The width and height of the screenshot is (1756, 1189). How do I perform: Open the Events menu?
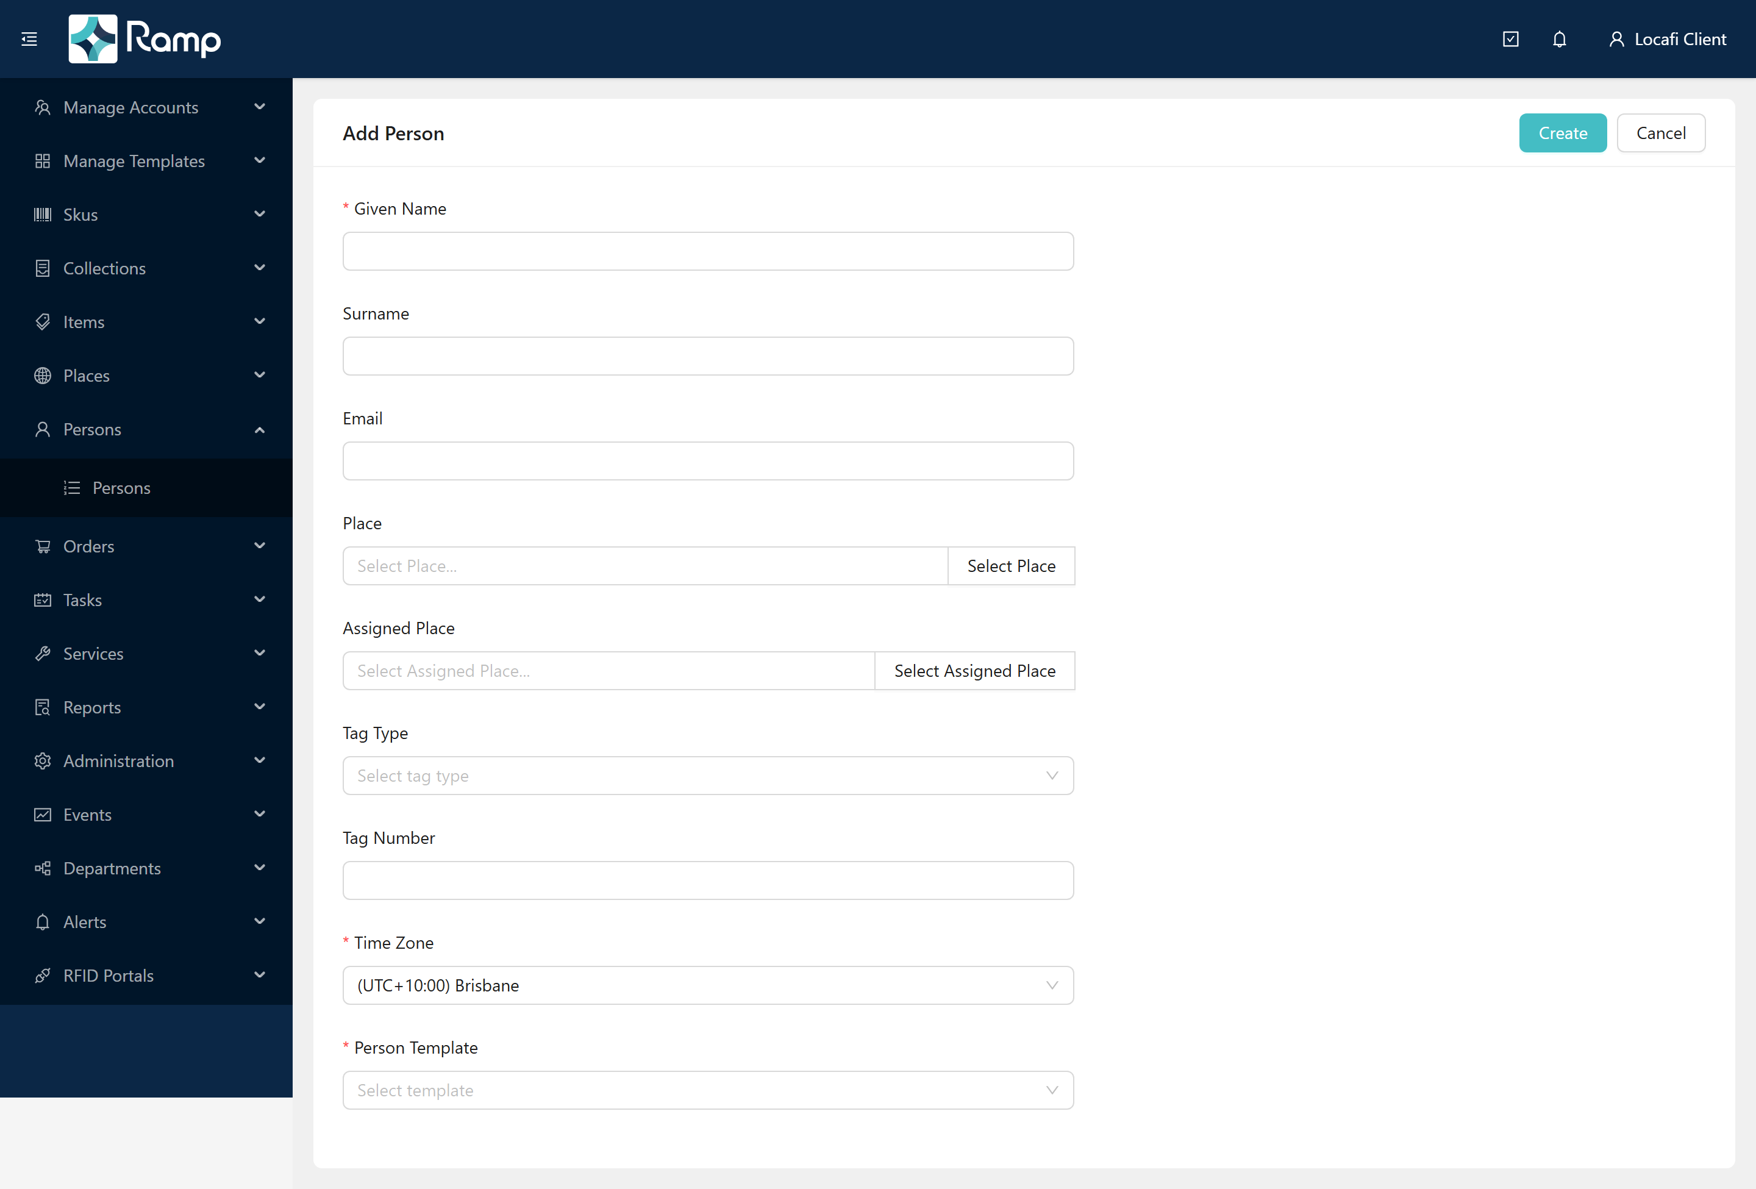[146, 815]
